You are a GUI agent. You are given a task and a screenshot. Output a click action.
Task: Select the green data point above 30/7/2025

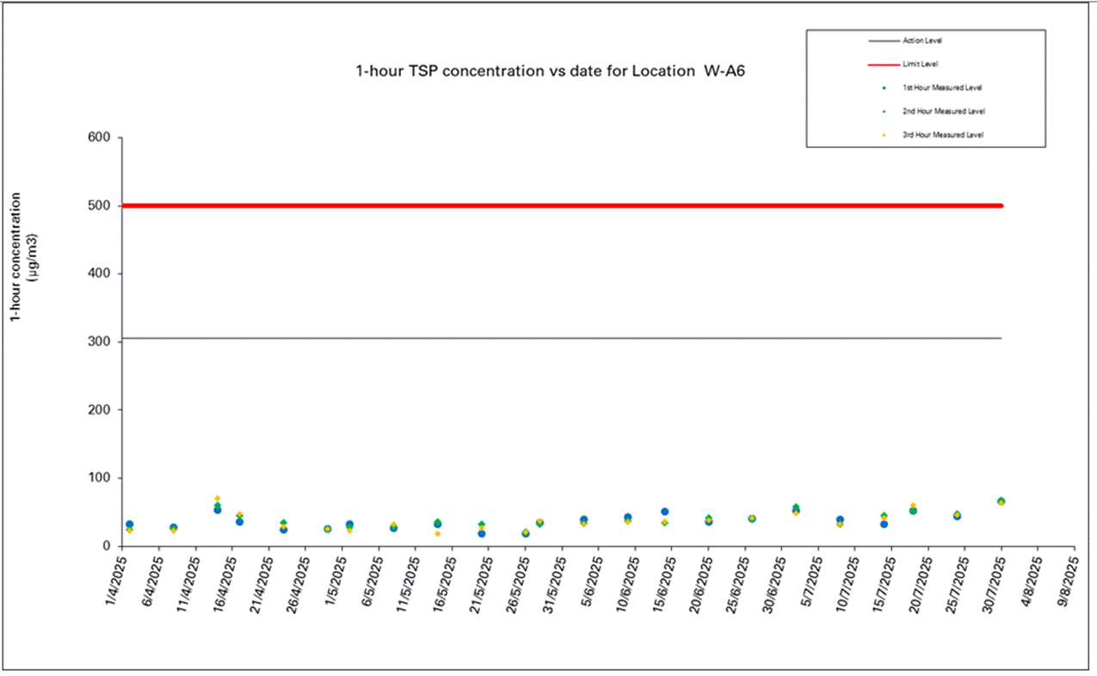[1001, 499]
